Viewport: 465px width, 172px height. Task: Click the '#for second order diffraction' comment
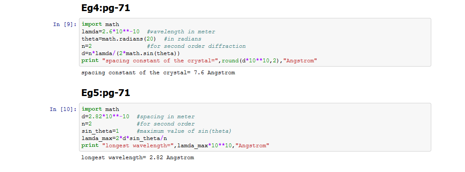click(x=196, y=46)
